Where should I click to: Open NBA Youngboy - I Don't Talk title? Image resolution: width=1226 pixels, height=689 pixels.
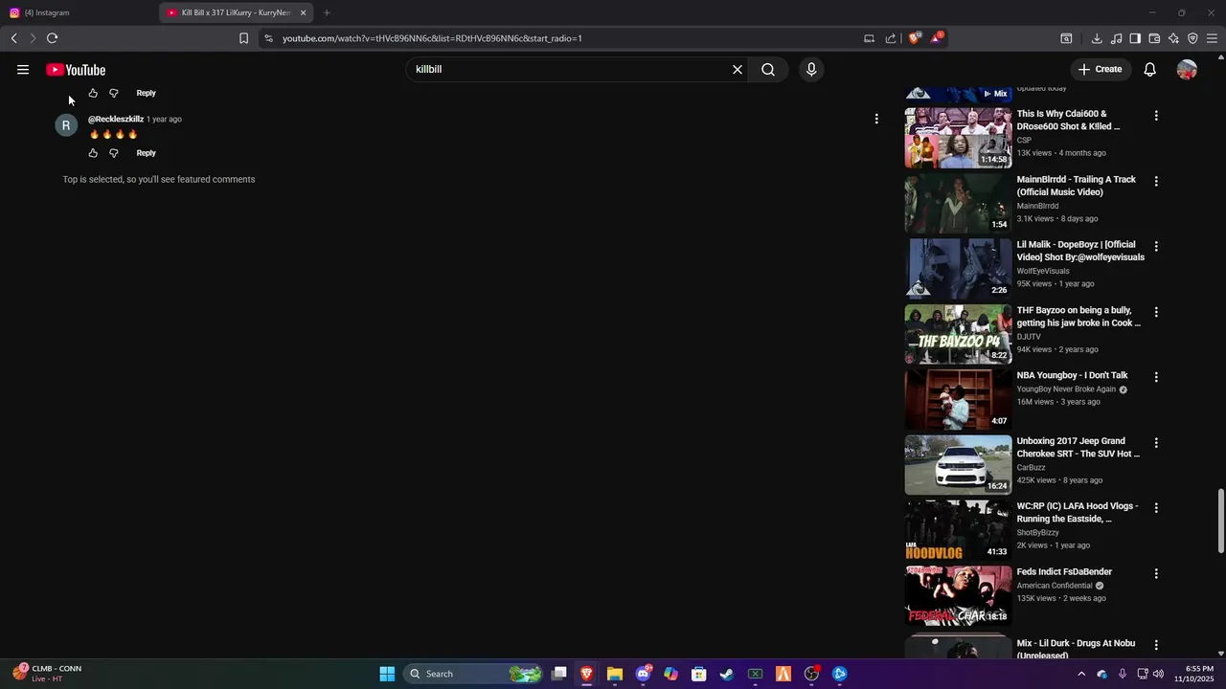[1072, 375]
